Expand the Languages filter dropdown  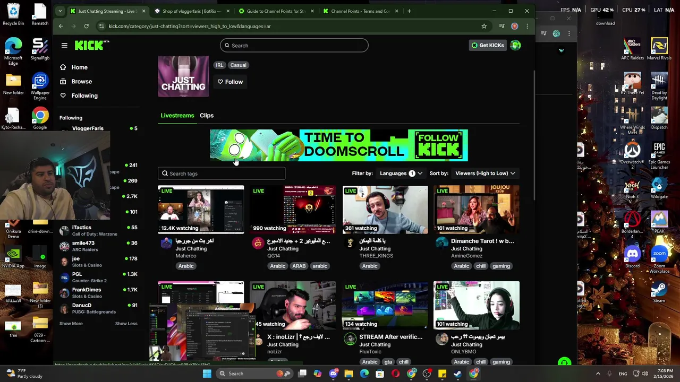(401, 173)
